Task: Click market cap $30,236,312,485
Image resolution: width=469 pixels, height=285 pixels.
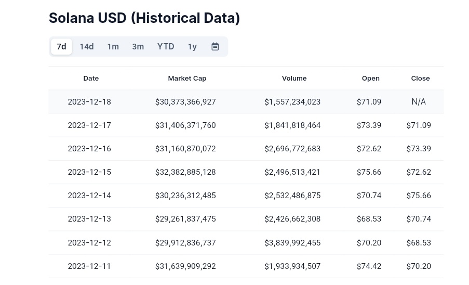Action: click(x=185, y=196)
